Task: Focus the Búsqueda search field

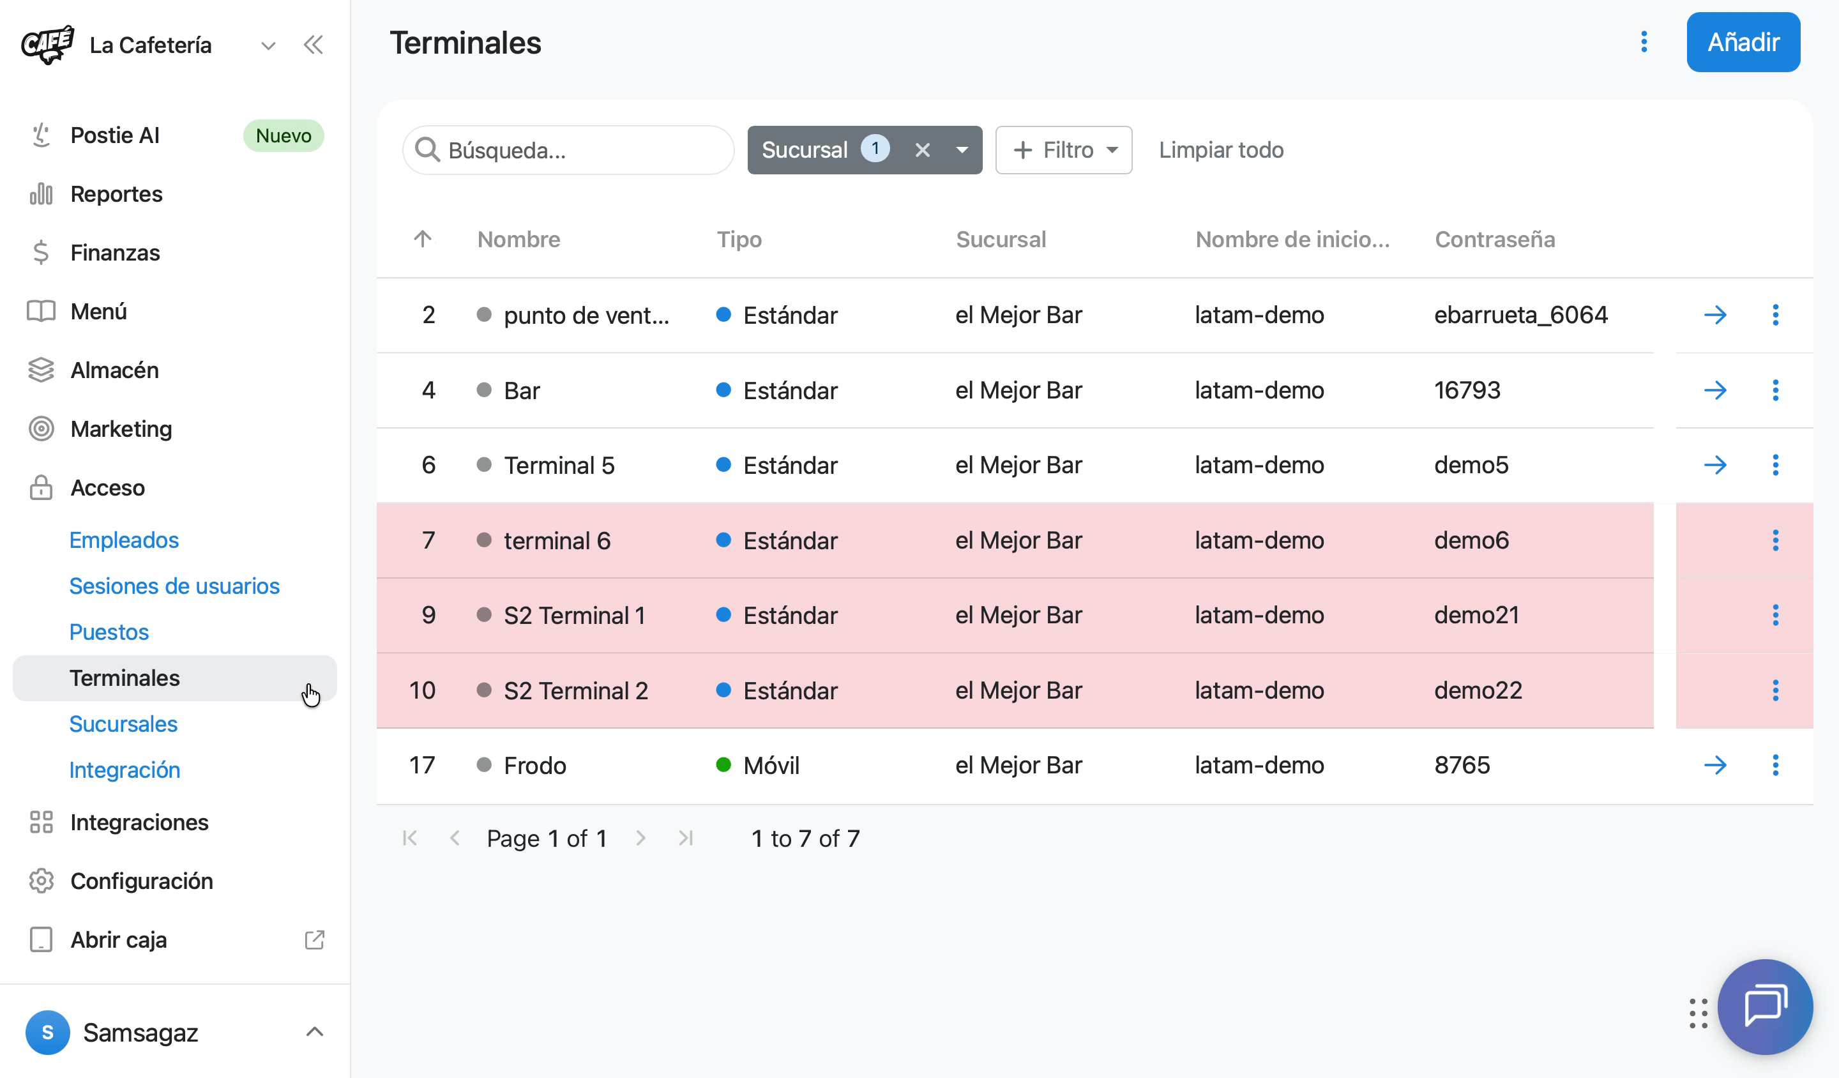Action: (x=568, y=150)
